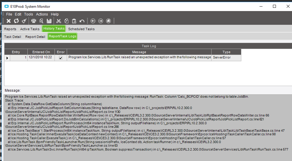Click inside the Message stack trace text box
Image resolution: width=292 pixels, height=161 pixels.
[148, 128]
